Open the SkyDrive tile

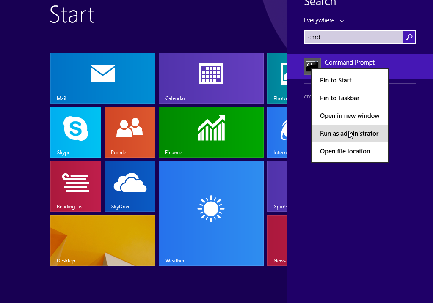point(130,186)
